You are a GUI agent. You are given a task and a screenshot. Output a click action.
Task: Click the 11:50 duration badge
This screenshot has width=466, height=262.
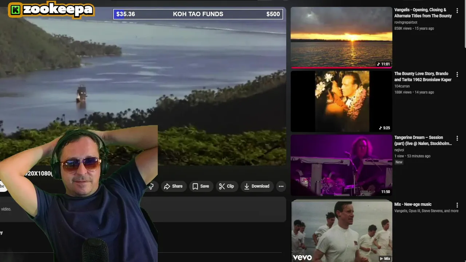pyautogui.click(x=386, y=192)
